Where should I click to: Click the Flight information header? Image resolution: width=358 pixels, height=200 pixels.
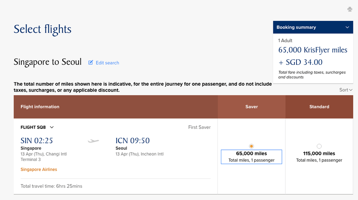[40, 107]
